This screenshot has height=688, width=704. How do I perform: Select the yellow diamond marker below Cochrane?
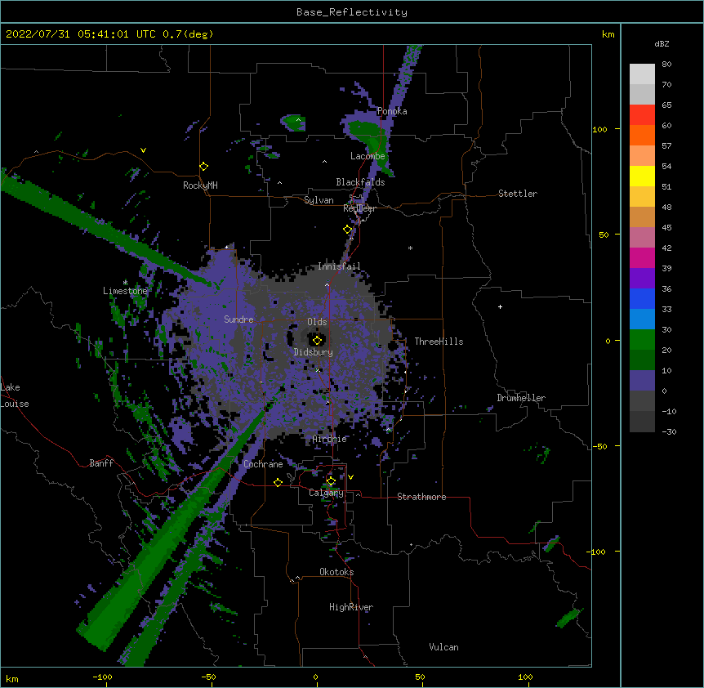[278, 482]
